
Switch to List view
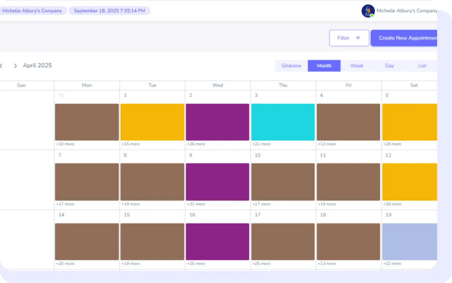422,66
